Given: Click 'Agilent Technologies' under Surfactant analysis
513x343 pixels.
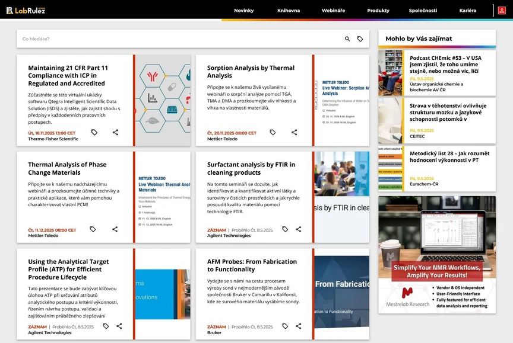Looking at the screenshot, I should coord(229,235).
